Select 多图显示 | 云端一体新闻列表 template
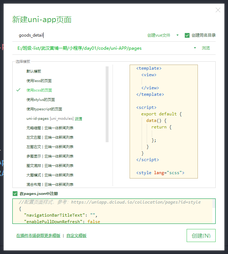This screenshot has width=228, height=254. click(x=50, y=156)
